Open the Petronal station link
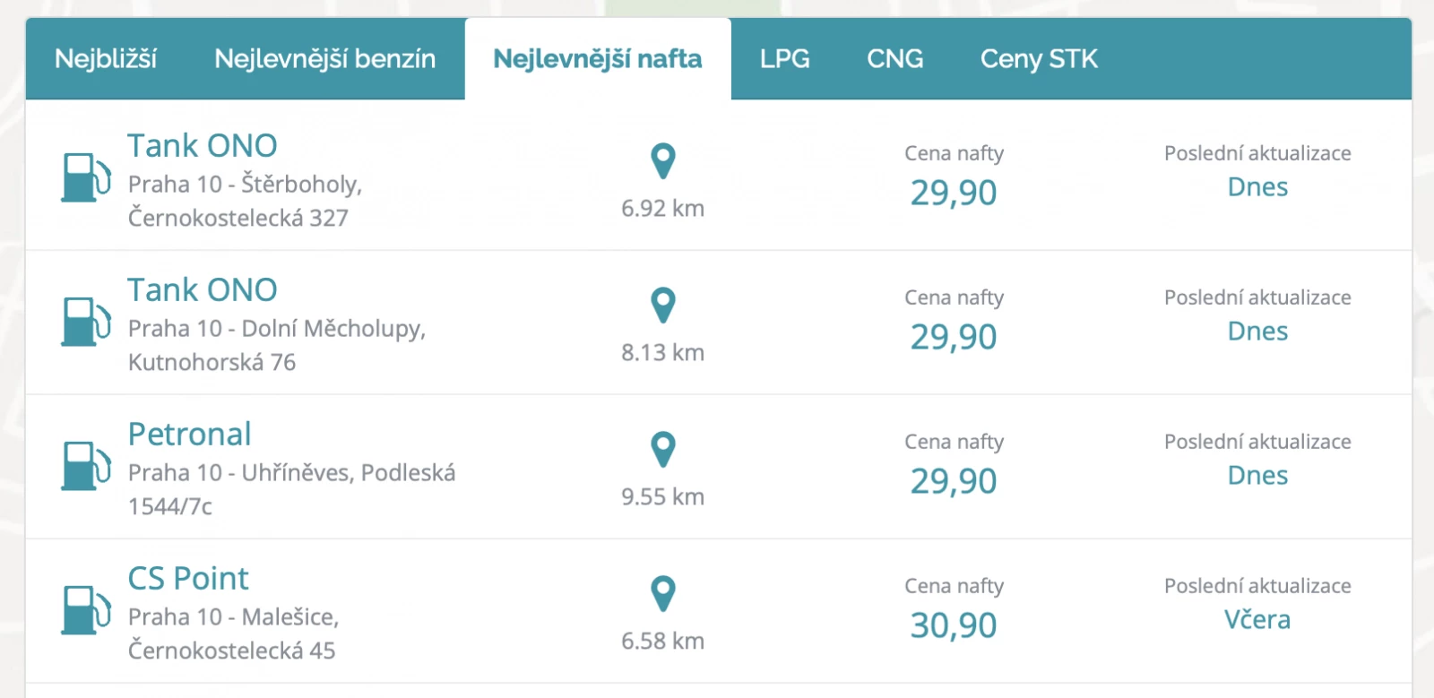This screenshot has height=698, width=1434. (190, 434)
